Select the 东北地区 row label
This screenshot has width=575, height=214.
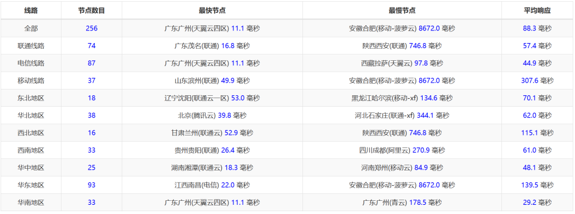(31, 98)
